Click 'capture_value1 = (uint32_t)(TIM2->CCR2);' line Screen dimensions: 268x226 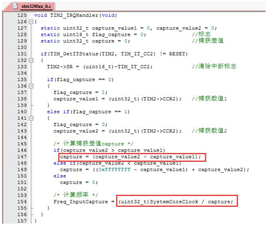pos(118,99)
